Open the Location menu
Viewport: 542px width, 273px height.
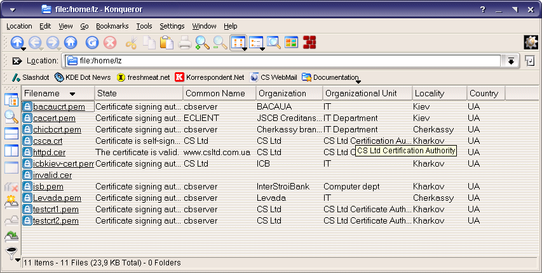(19, 26)
